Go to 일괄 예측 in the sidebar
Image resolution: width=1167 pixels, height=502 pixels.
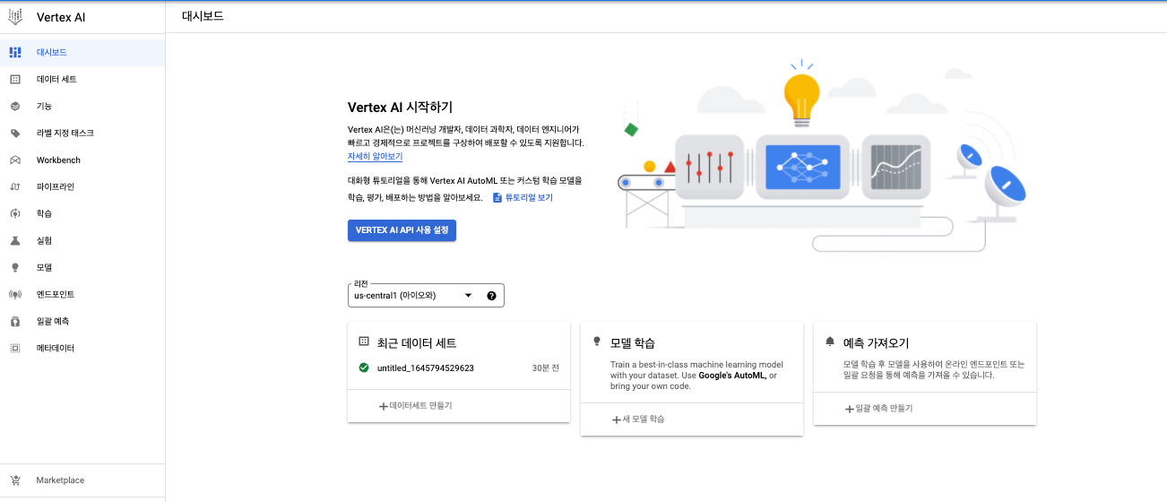pos(82,322)
